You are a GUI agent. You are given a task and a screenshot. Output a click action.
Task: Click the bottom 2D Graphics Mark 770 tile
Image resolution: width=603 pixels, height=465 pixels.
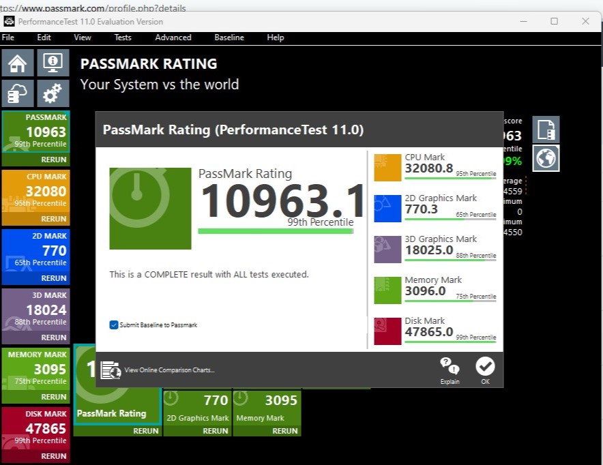coord(197,408)
